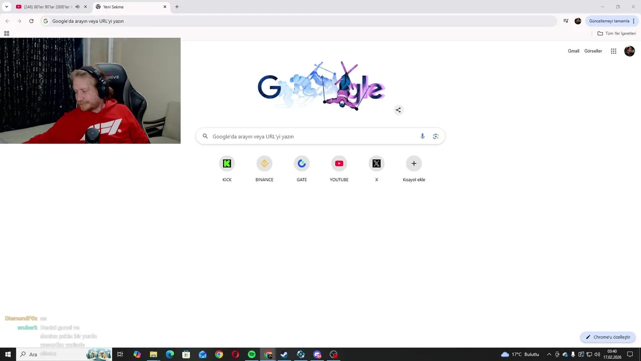Open the YOUTUBE shortcut tile

[339, 169]
